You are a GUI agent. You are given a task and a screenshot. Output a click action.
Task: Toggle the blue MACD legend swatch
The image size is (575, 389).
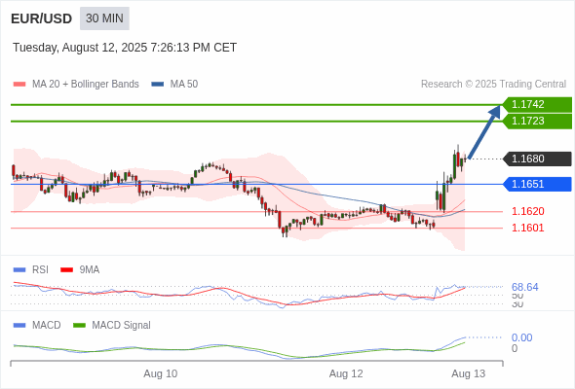pyautogui.click(x=19, y=326)
